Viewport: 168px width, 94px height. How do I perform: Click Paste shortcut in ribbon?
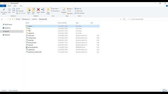[21, 13]
